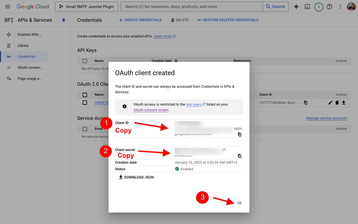The width and height of the screenshot is (358, 224).
Task: Click the Client ID column header
Action: point(265,95)
